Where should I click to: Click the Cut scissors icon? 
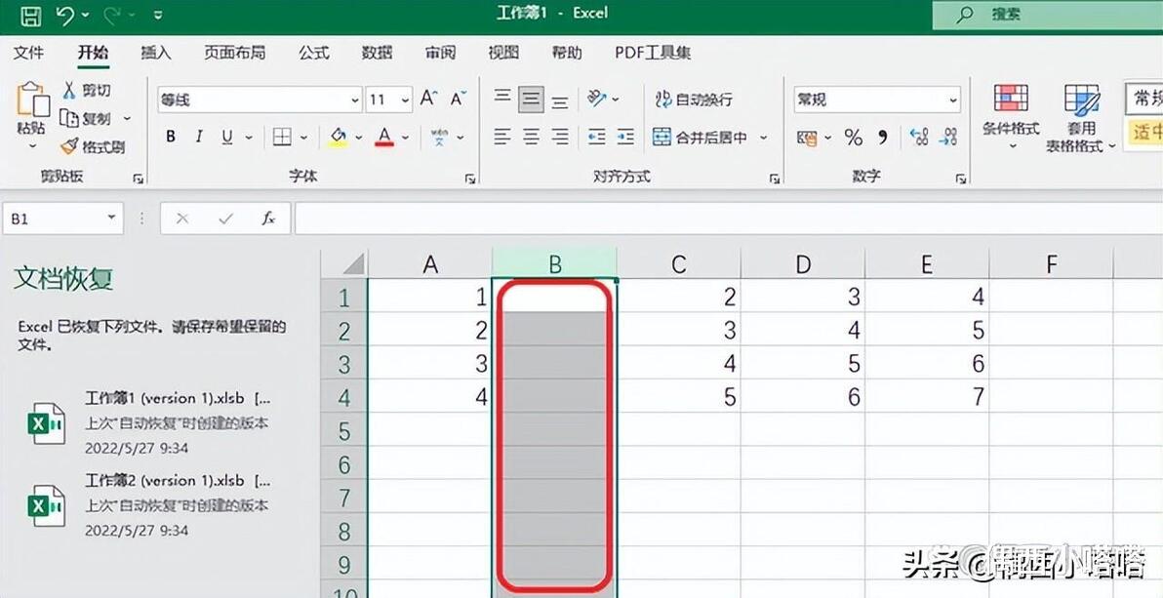[69, 91]
